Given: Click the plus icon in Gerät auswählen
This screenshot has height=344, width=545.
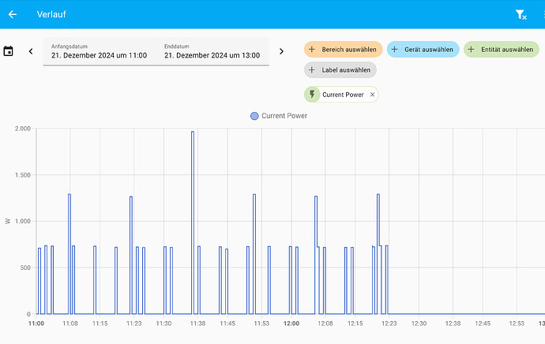Looking at the screenshot, I should 394,49.
